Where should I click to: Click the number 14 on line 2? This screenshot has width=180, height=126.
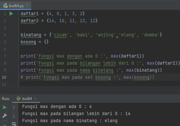point(52,21)
